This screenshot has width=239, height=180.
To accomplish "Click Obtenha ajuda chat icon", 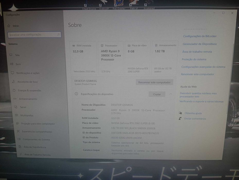I will (180, 113).
